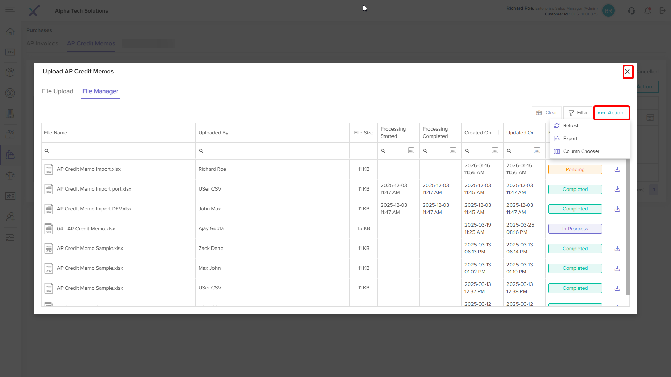Switch to the File Upload tab
Image resolution: width=671 pixels, height=377 pixels.
pyautogui.click(x=57, y=91)
